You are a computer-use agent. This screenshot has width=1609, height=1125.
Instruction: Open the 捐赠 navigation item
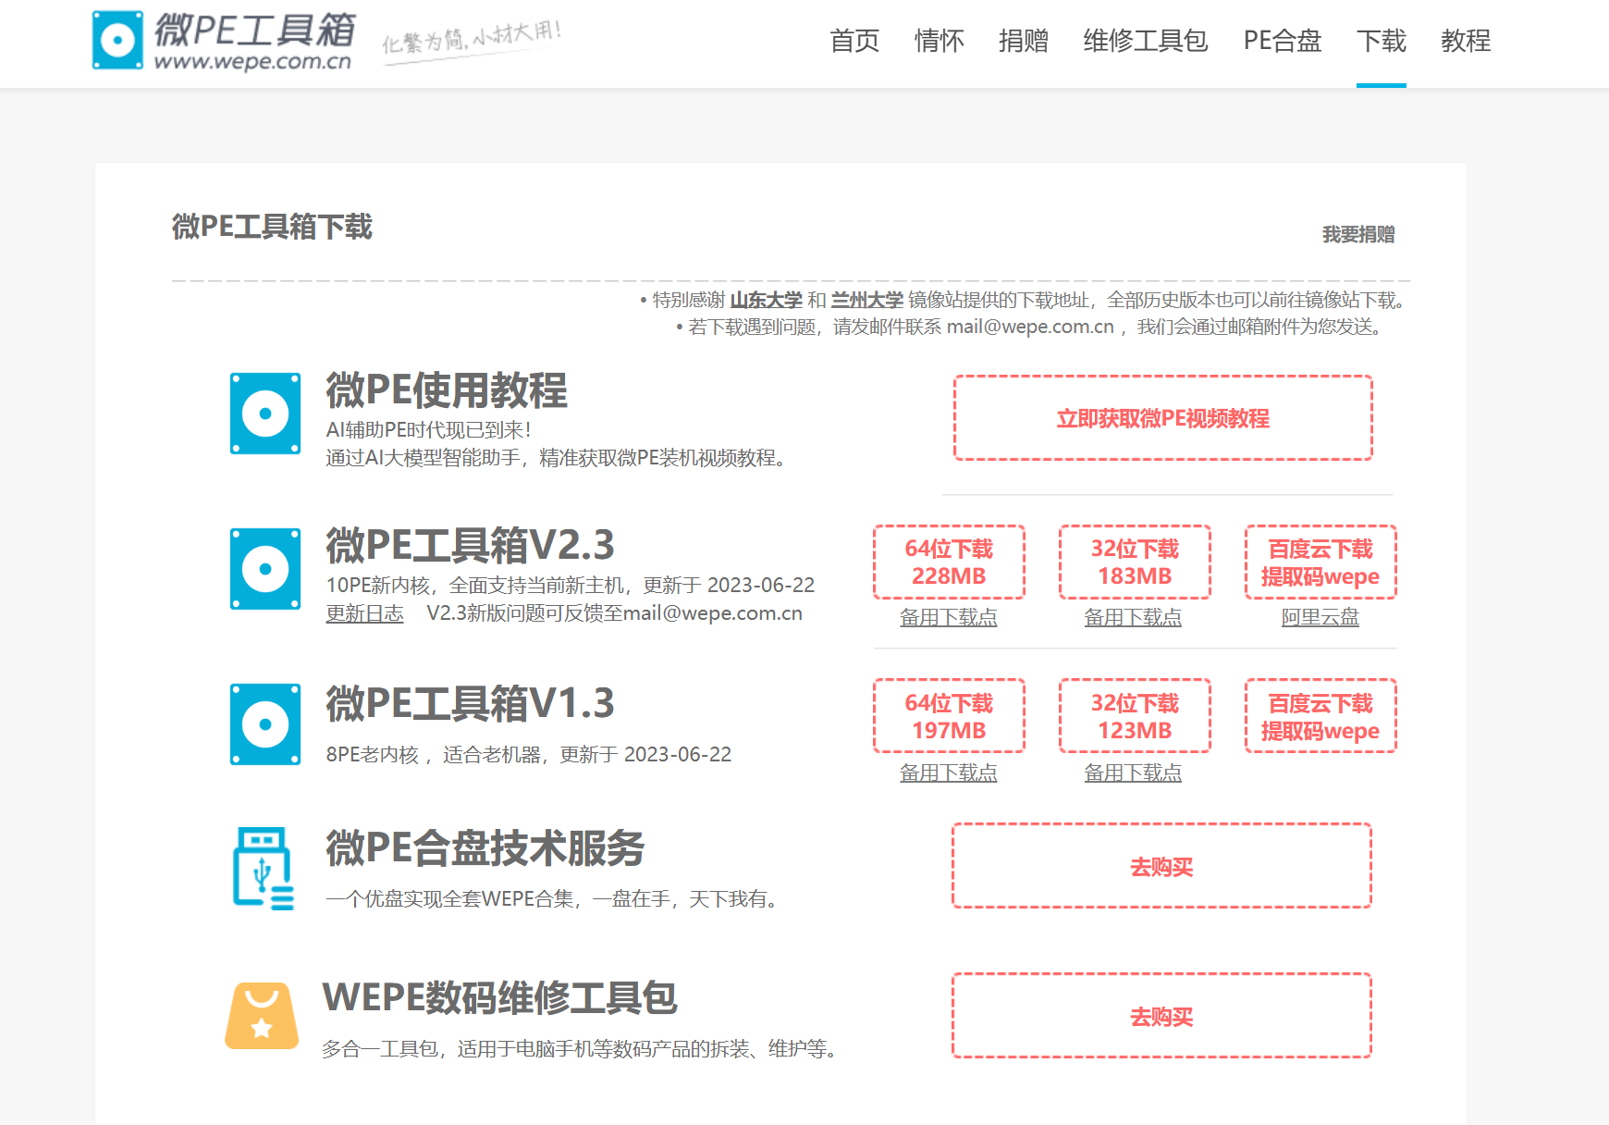click(x=1024, y=41)
